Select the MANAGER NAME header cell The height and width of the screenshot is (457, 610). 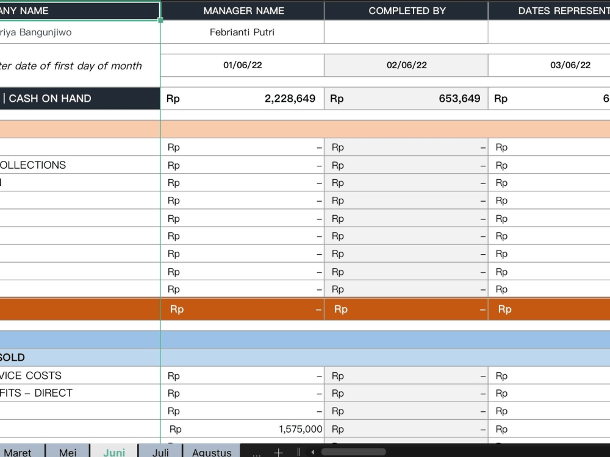242,10
